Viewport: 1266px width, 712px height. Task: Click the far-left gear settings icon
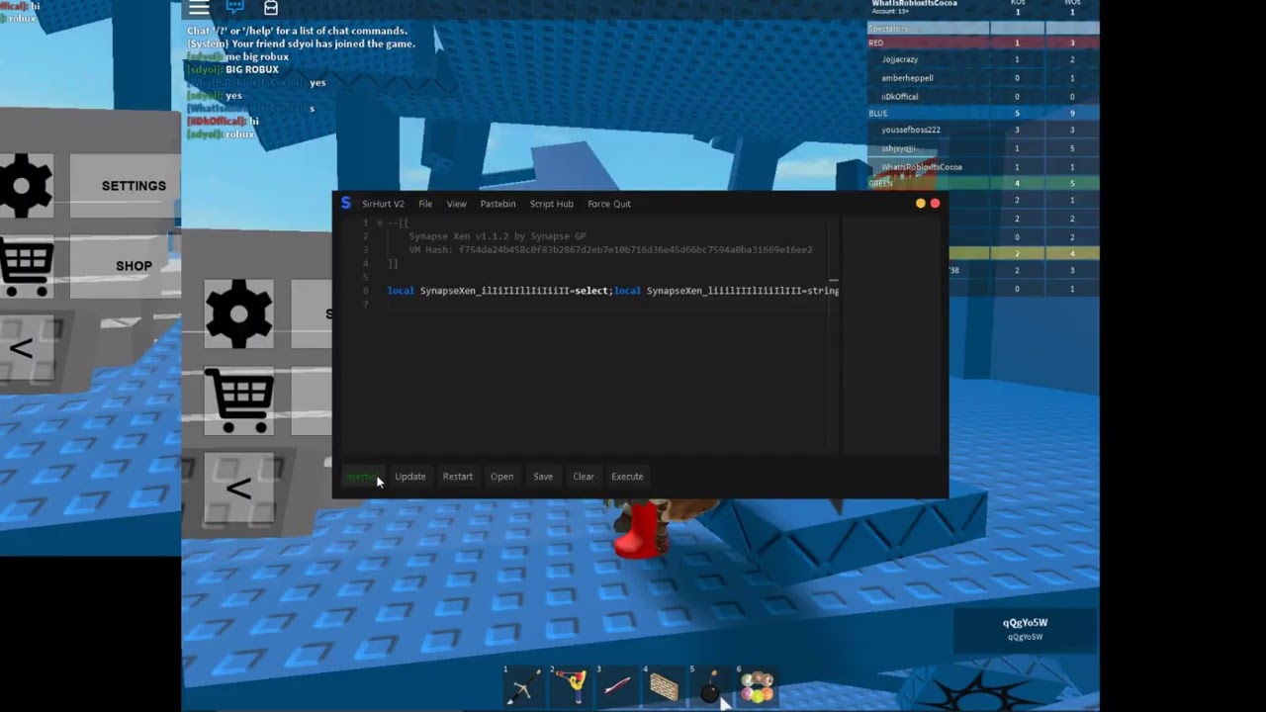click(25, 185)
